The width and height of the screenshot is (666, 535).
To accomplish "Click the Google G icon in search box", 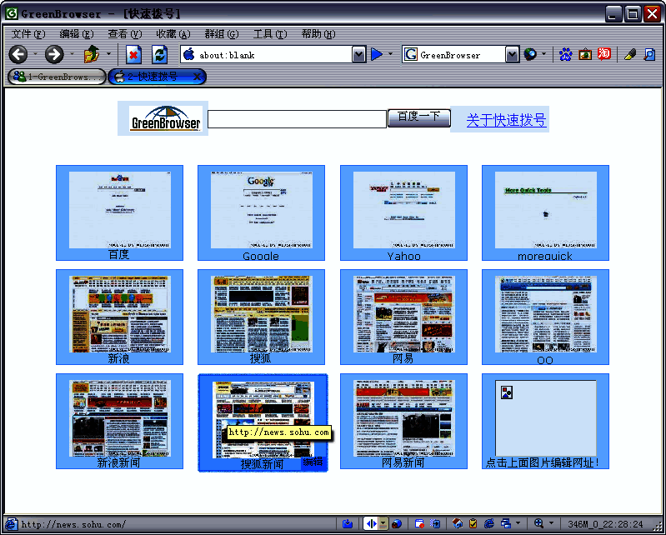I will tap(410, 54).
